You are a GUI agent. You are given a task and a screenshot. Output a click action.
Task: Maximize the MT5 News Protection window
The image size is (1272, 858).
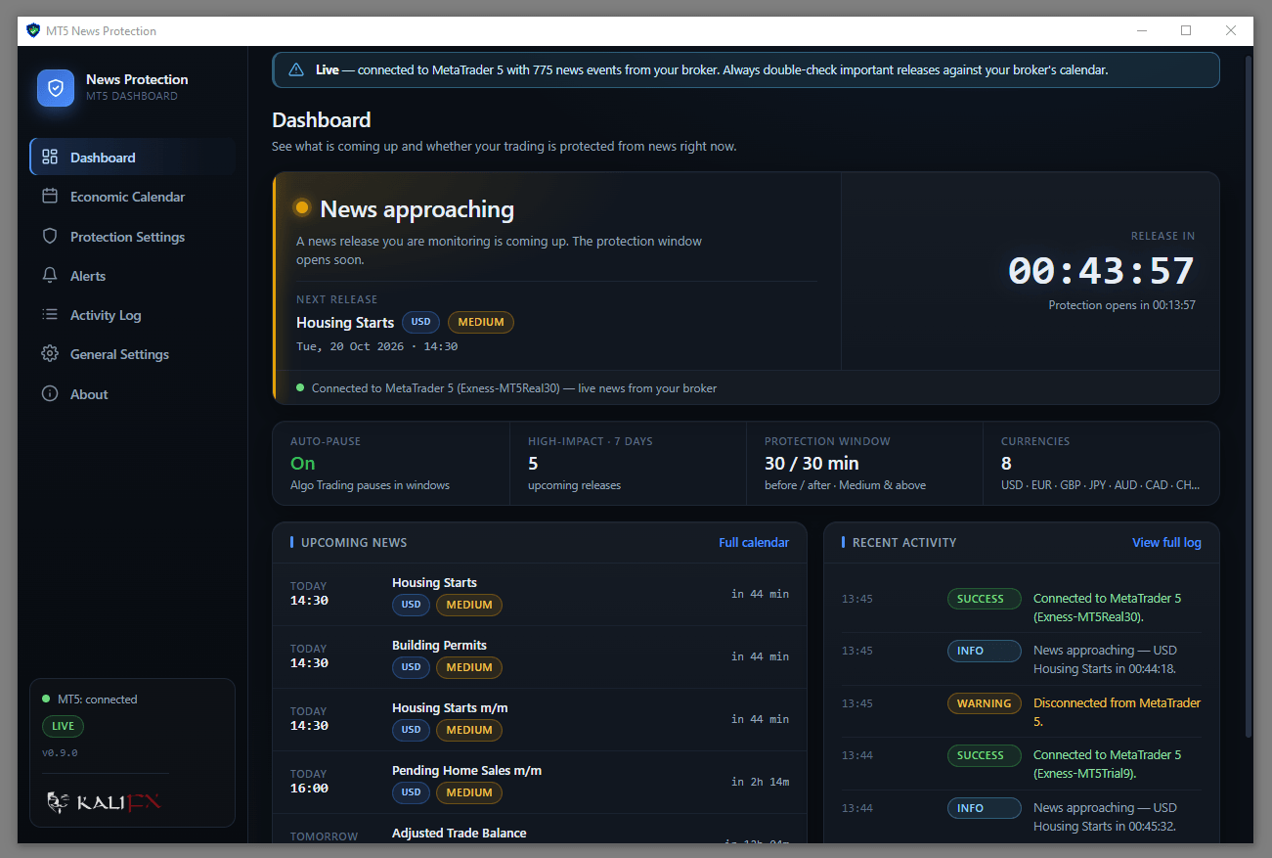pyautogui.click(x=1186, y=30)
